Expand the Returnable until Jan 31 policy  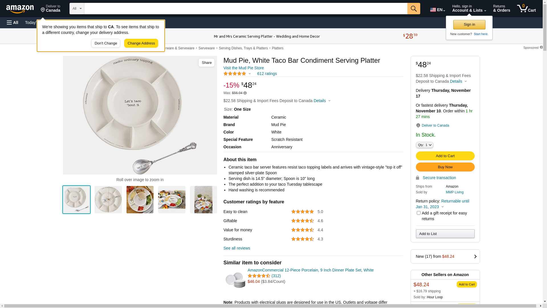442,207
